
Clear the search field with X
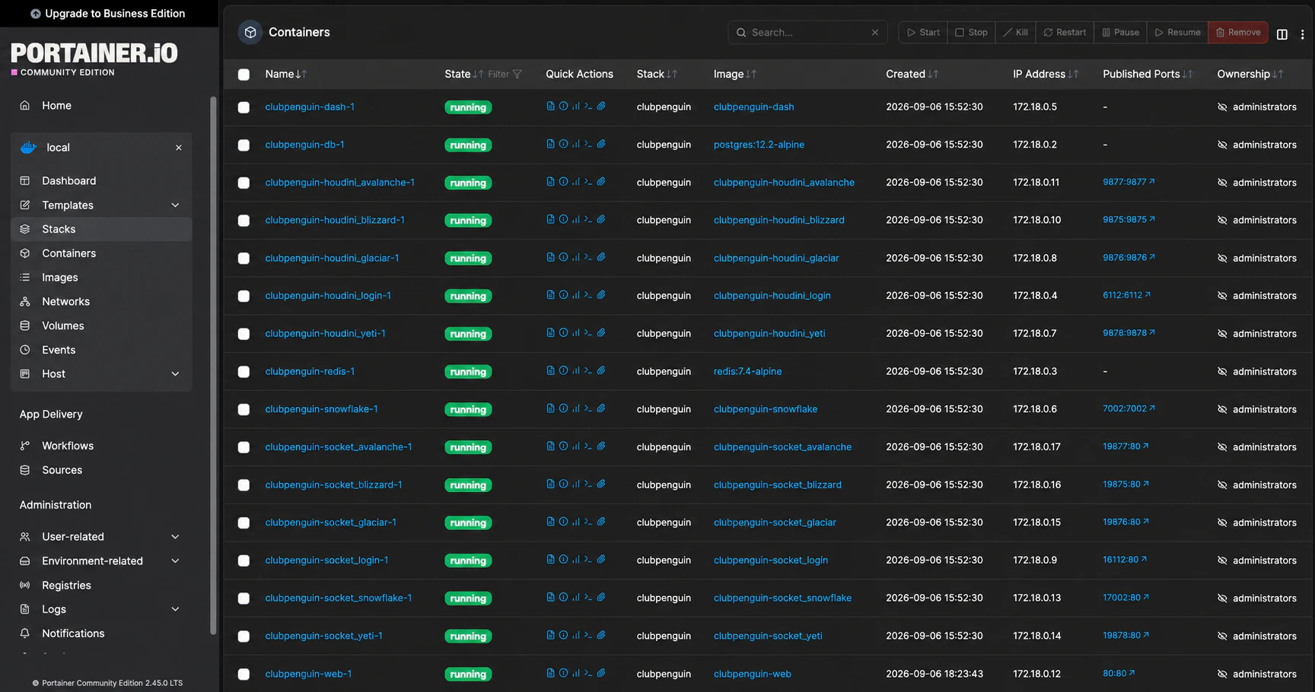[x=875, y=33]
